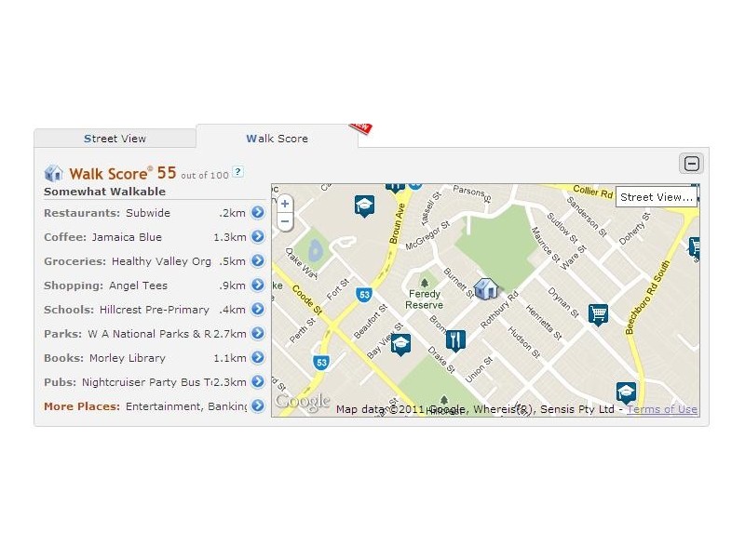
Task: Open Terms of Use link on map
Action: point(661,409)
